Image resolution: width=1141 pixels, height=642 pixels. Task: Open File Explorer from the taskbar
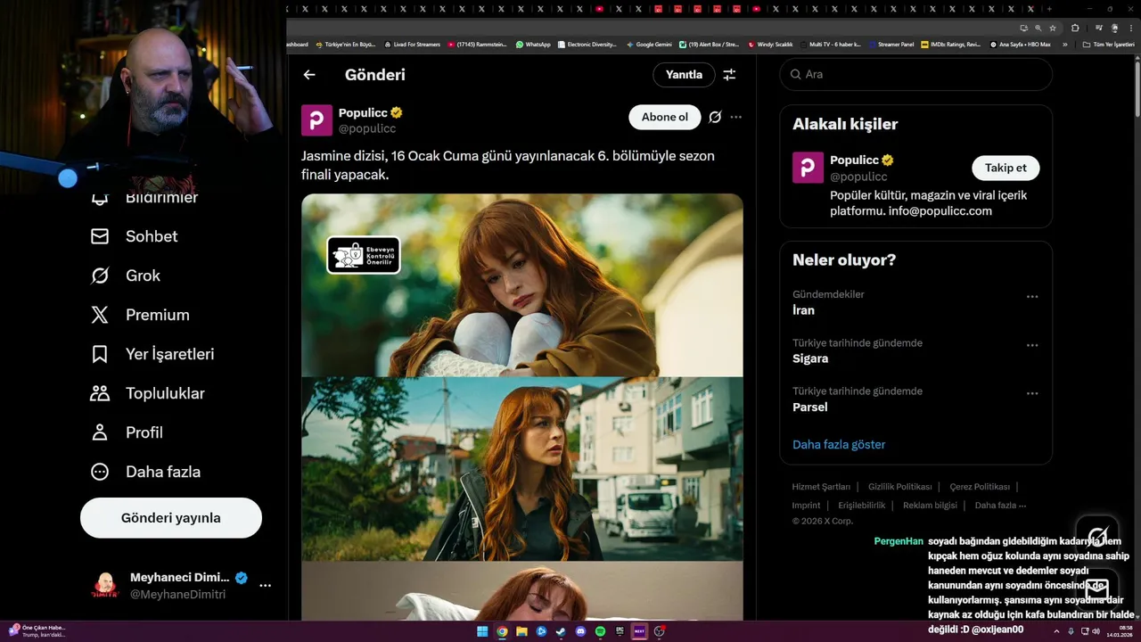[x=521, y=631]
